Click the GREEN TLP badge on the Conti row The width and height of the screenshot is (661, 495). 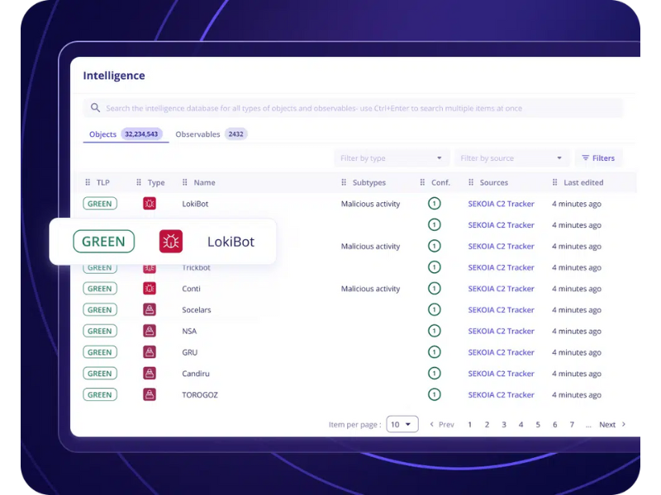click(x=99, y=288)
